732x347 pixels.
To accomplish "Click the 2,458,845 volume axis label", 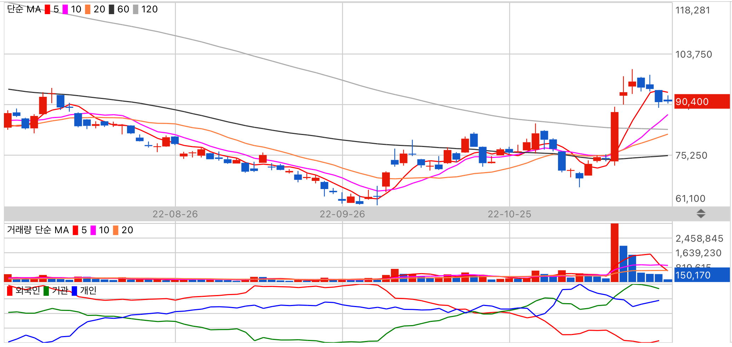I will 699,239.
